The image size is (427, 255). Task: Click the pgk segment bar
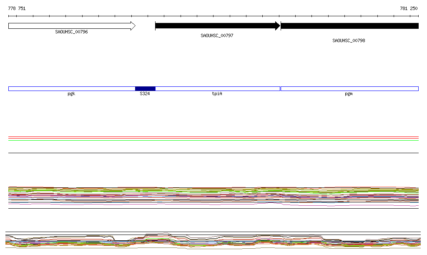[x=71, y=88]
